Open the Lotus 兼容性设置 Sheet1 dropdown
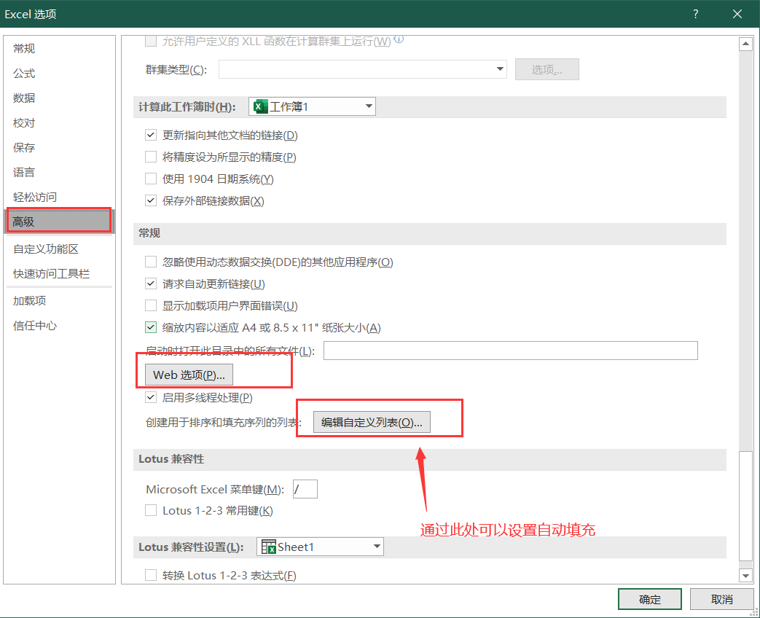Viewport: 760px width, 618px height. coord(320,547)
